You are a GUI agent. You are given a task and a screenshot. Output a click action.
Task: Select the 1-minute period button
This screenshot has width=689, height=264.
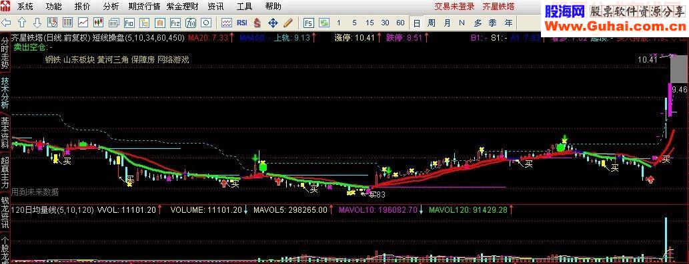click(x=338, y=23)
